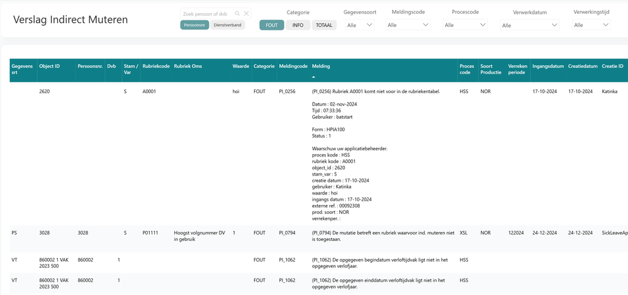Click the PI_0794 message about ind. muteren

click(x=383, y=236)
